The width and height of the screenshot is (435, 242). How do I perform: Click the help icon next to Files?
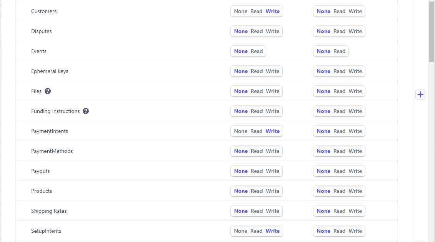point(48,91)
